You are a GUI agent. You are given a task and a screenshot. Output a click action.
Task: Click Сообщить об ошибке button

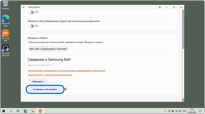(x=45, y=89)
